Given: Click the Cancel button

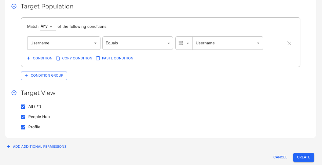Looking at the screenshot, I should pos(280,157).
